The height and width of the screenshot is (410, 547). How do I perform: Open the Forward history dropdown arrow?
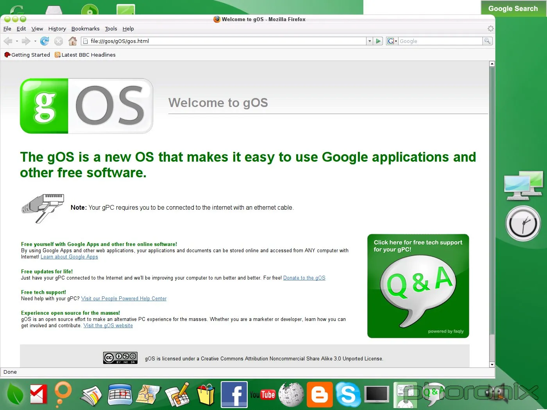point(35,41)
